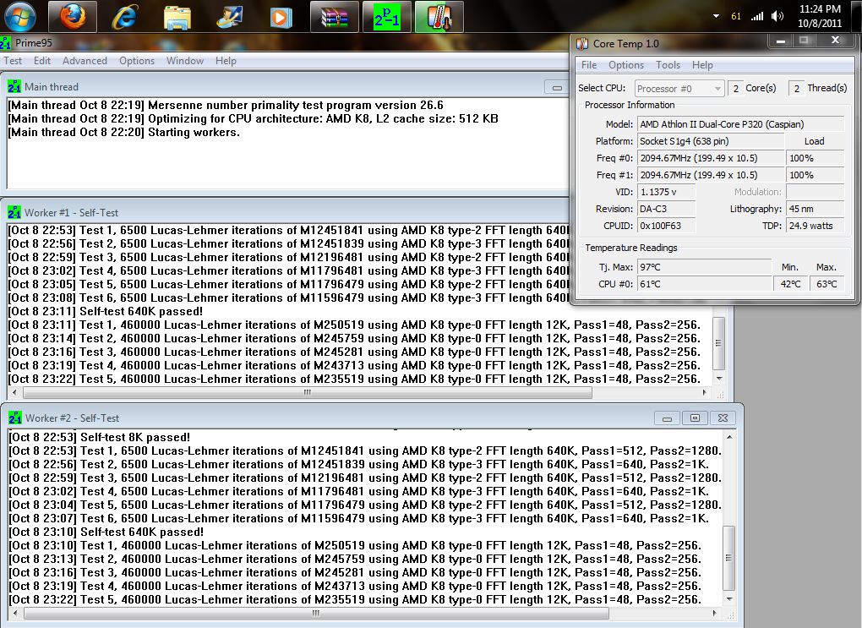Open Prime95 Help menu
The height and width of the screenshot is (628, 862).
coord(226,61)
